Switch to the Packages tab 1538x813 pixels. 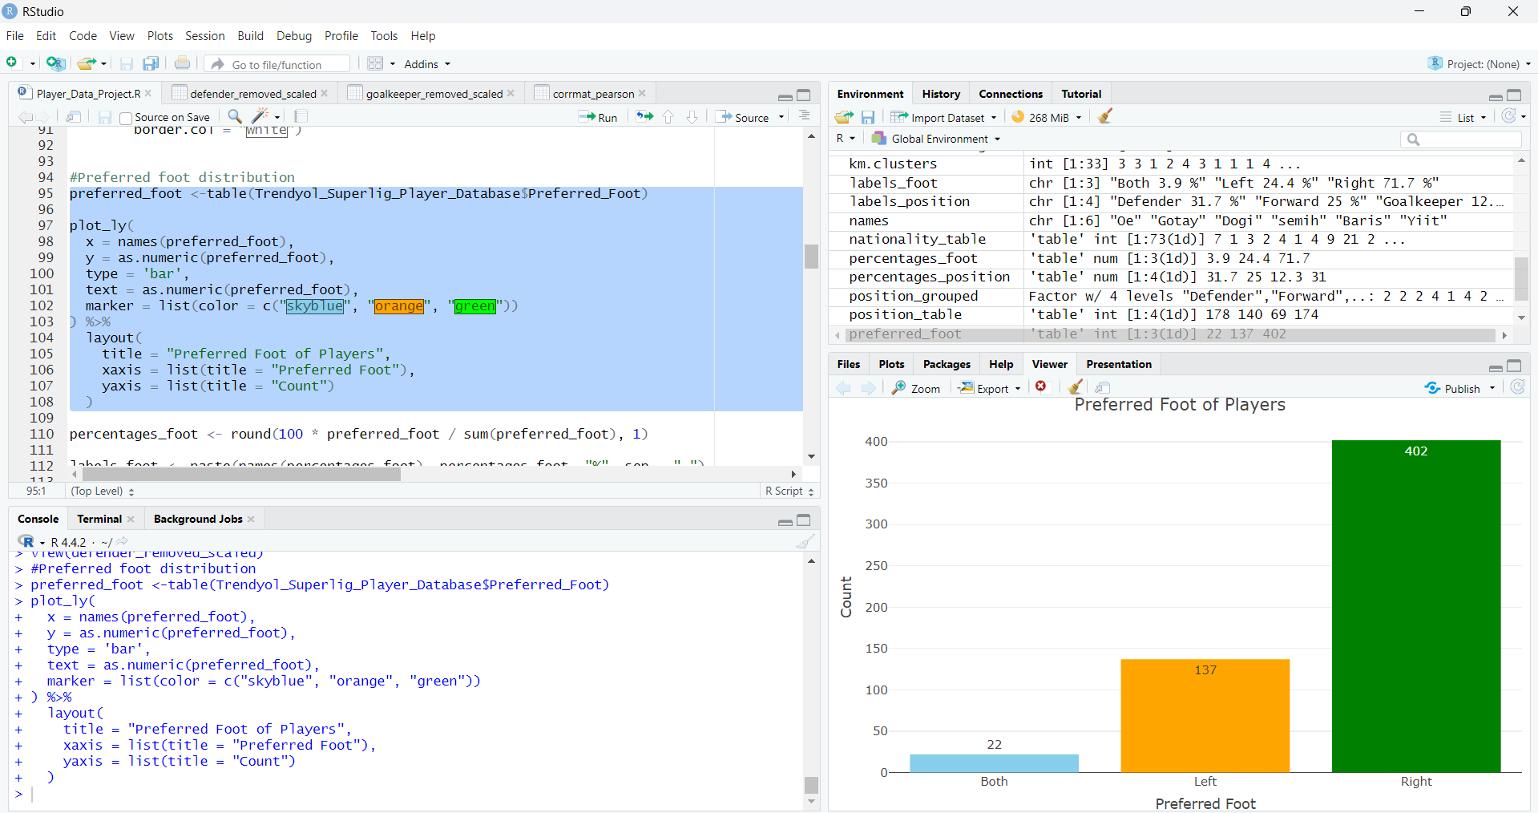click(947, 364)
